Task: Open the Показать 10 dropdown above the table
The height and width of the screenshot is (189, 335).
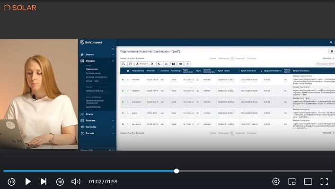Action: (x=333, y=58)
